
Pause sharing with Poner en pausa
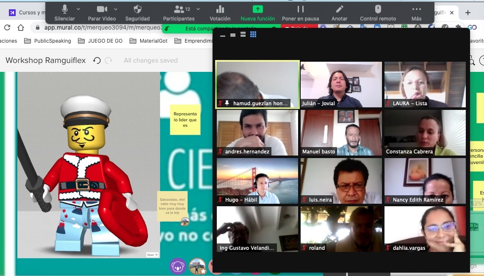pos(300,13)
